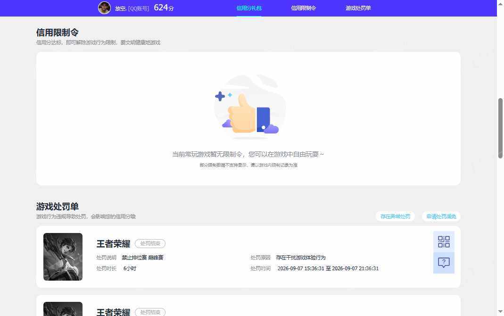Screen dimensions: 504x316
Task: Click the thumbs-up illustration
Action: tap(250, 107)
